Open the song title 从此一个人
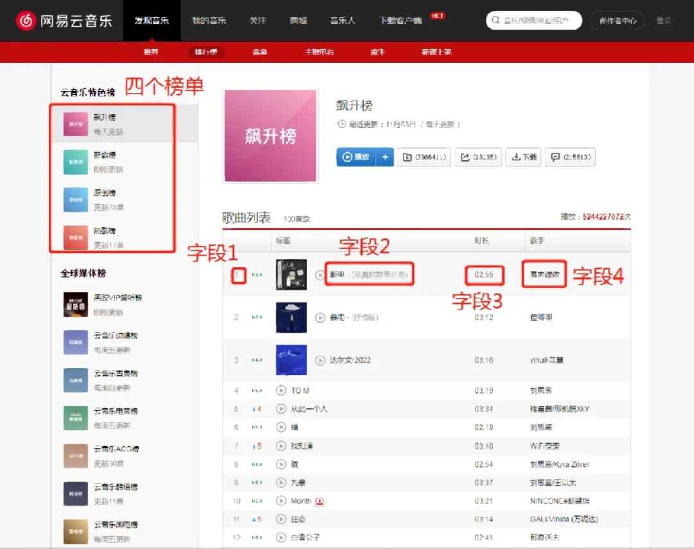Screen dimensions: 694x549 point(309,409)
